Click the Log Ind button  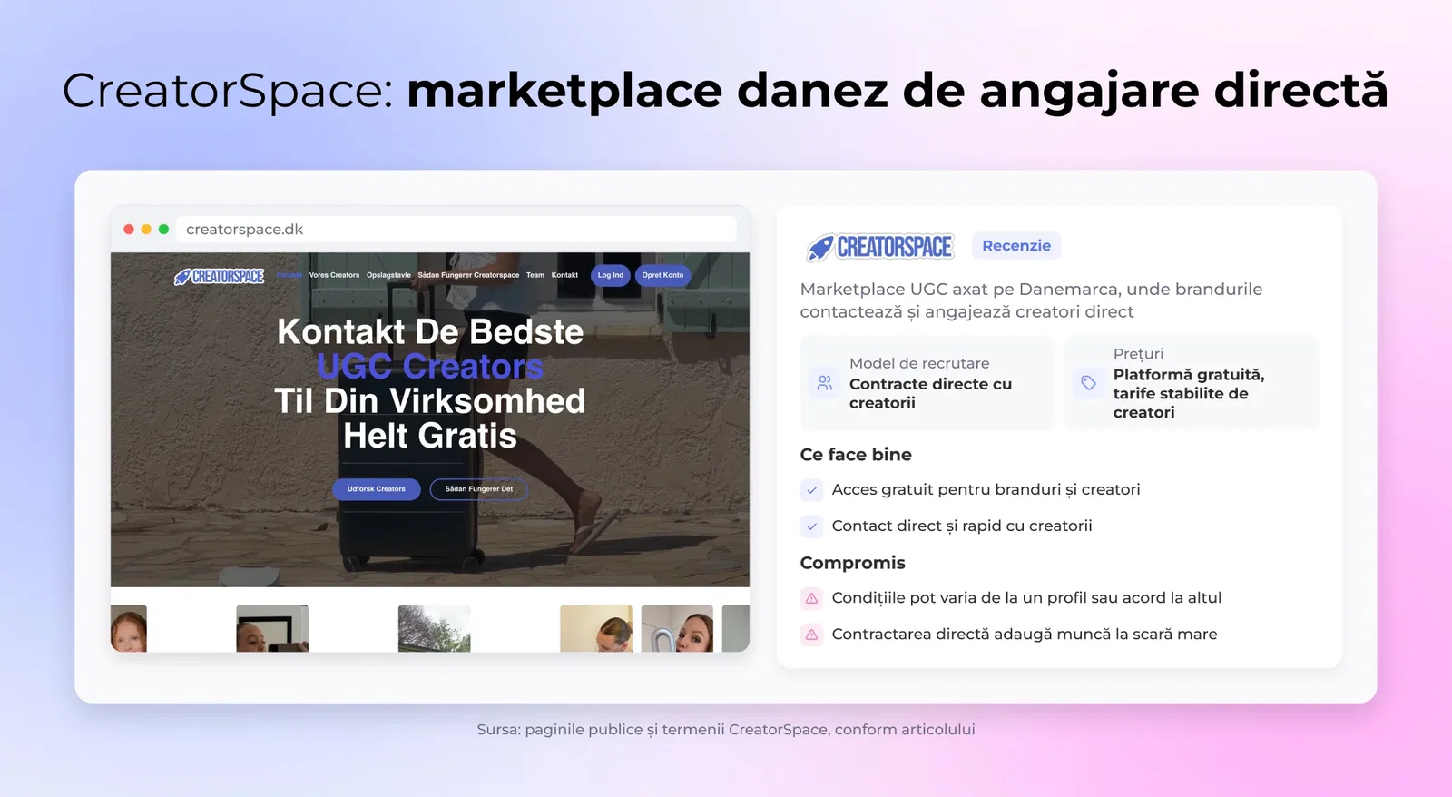tap(611, 275)
